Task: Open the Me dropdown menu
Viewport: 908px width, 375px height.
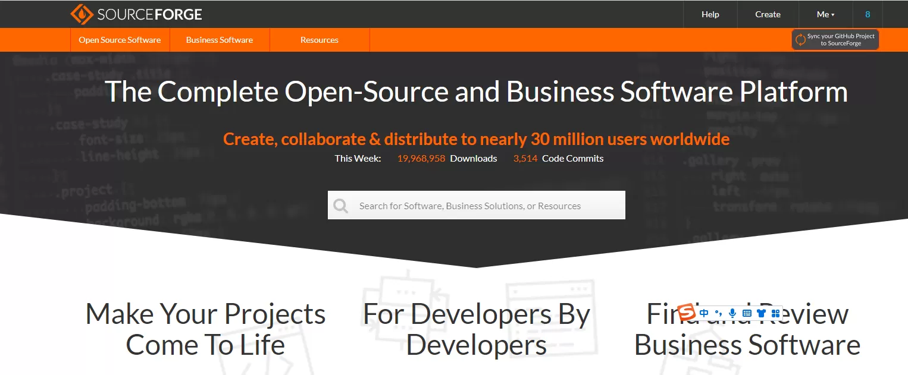Action: [x=825, y=14]
